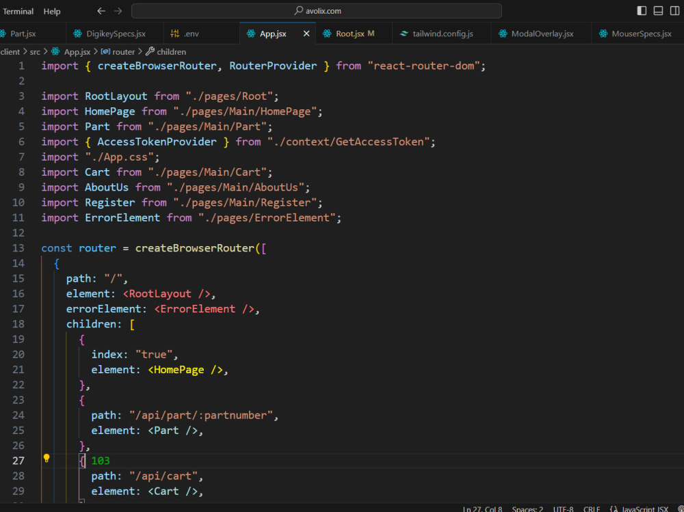Viewport: 684px width, 512px height.
Task: Click the settings icon on .env tab
Action: click(175, 33)
